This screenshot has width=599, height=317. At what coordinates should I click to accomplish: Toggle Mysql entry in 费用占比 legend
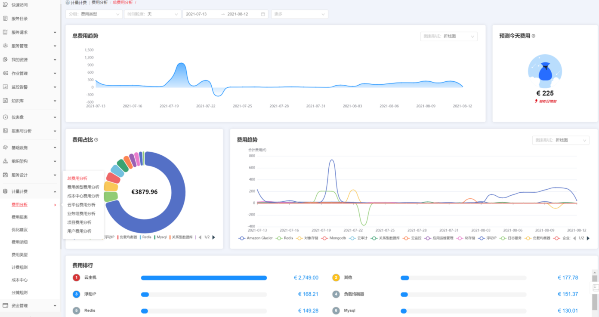click(x=160, y=237)
